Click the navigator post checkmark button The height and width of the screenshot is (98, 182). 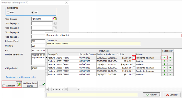point(63,89)
